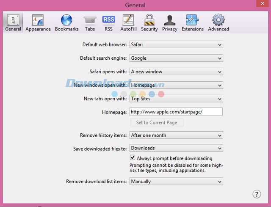Select the AutoFill preferences icon

128,23
